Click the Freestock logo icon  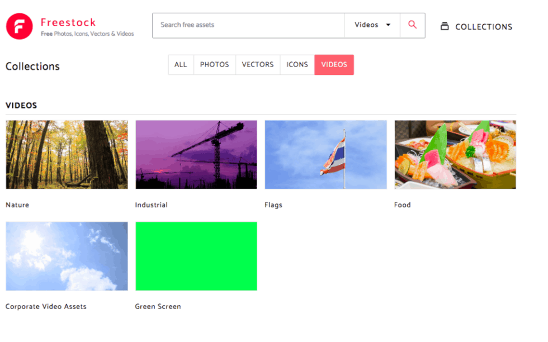[20, 25]
